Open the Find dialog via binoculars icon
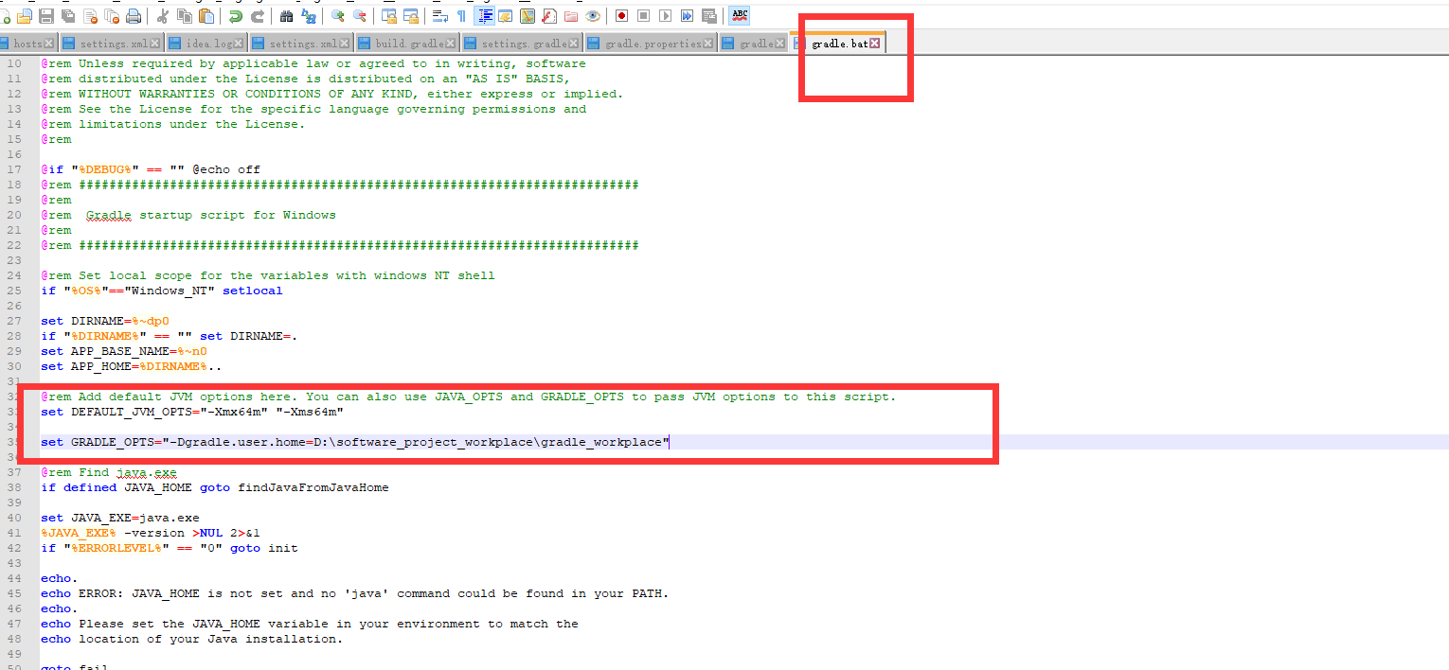Image resolution: width=1449 pixels, height=670 pixels. [x=285, y=15]
